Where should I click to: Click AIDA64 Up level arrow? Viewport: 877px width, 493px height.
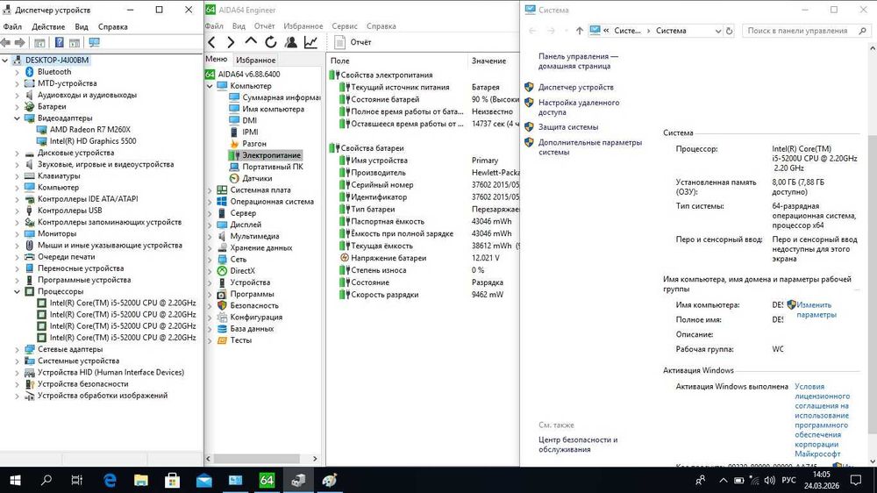[x=251, y=41]
